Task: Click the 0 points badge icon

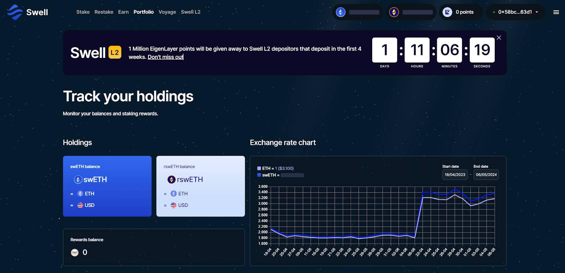Action: point(447,12)
